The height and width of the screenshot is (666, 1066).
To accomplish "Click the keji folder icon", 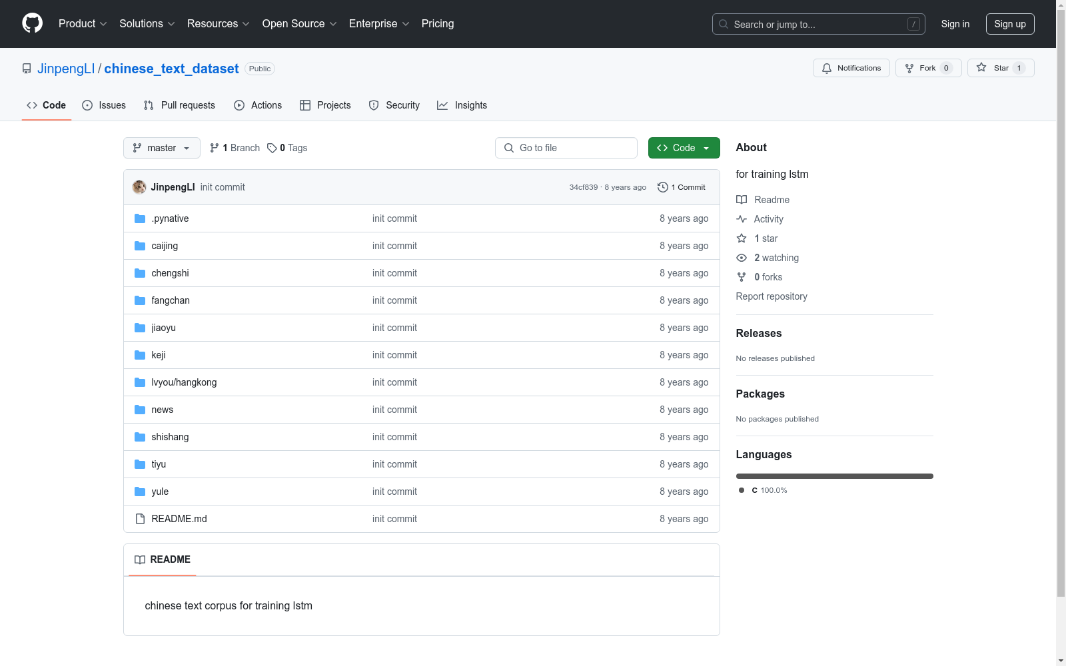I will point(140,355).
